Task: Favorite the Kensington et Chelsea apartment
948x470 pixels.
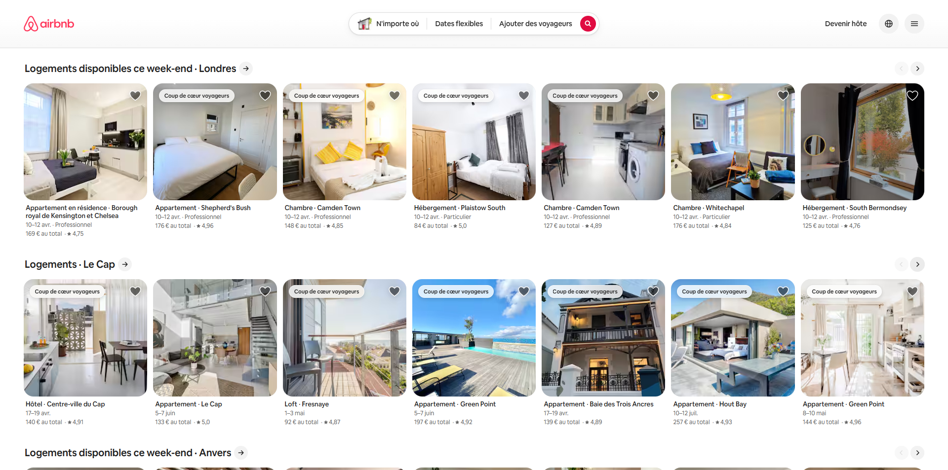Action: [x=135, y=96]
